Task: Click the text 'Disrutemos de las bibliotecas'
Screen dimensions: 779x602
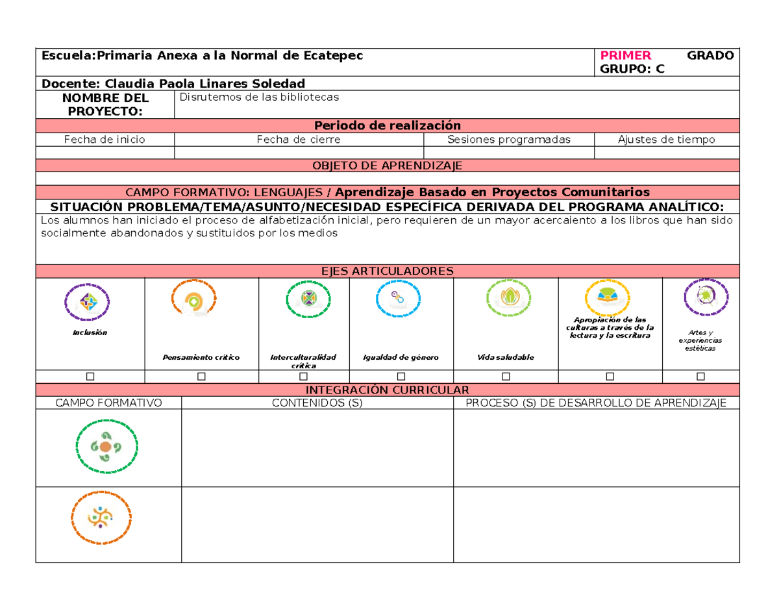Action: (260, 97)
